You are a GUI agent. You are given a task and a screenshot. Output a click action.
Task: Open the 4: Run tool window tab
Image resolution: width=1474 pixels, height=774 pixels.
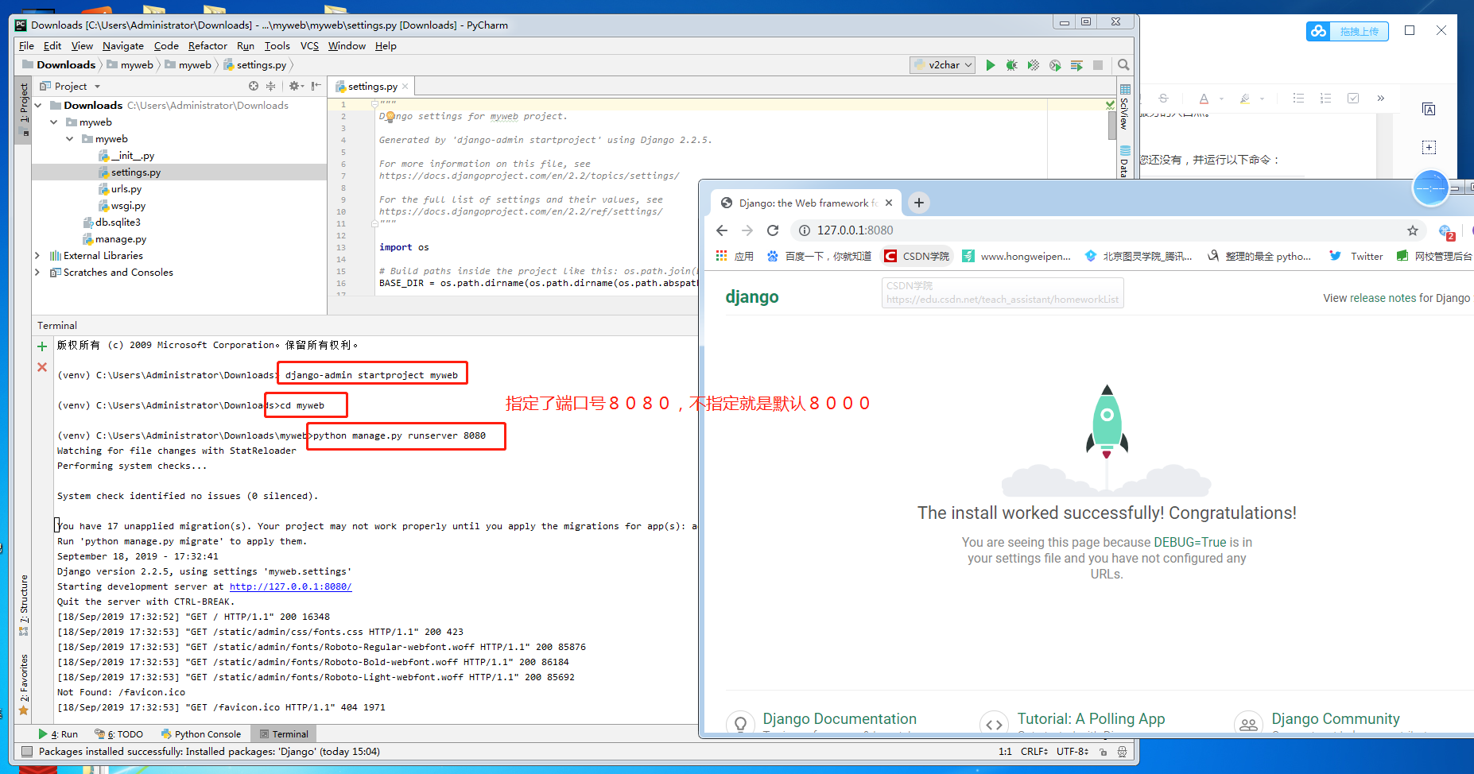pyautogui.click(x=58, y=734)
